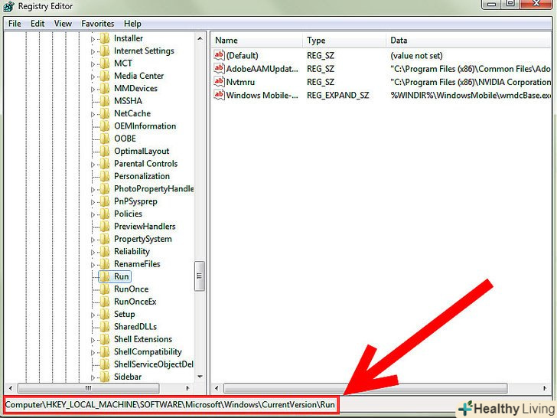Click the %WINDIR%\WindowsMobile data cell
Viewport: 557px width, 418px height.
pyautogui.click(x=471, y=95)
